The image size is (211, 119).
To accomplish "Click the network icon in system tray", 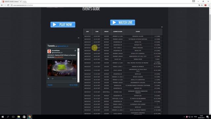I will (190, 117).
